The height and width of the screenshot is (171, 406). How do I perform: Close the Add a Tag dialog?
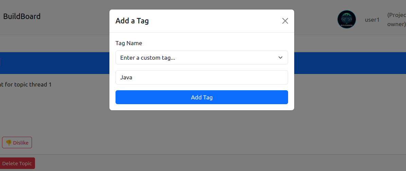(x=285, y=21)
